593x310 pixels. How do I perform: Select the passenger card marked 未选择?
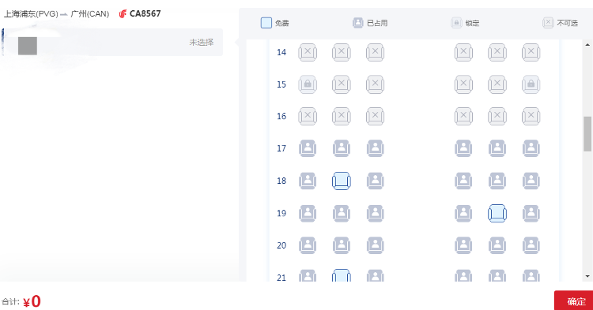point(112,42)
